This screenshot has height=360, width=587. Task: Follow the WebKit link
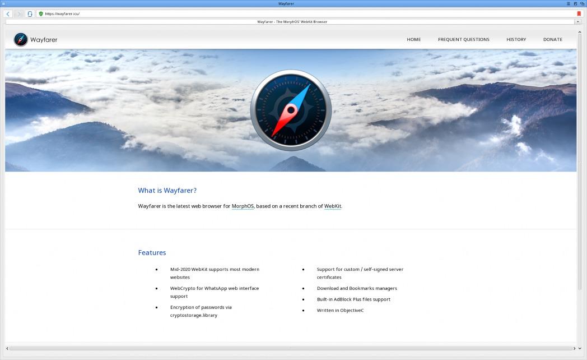coord(333,206)
